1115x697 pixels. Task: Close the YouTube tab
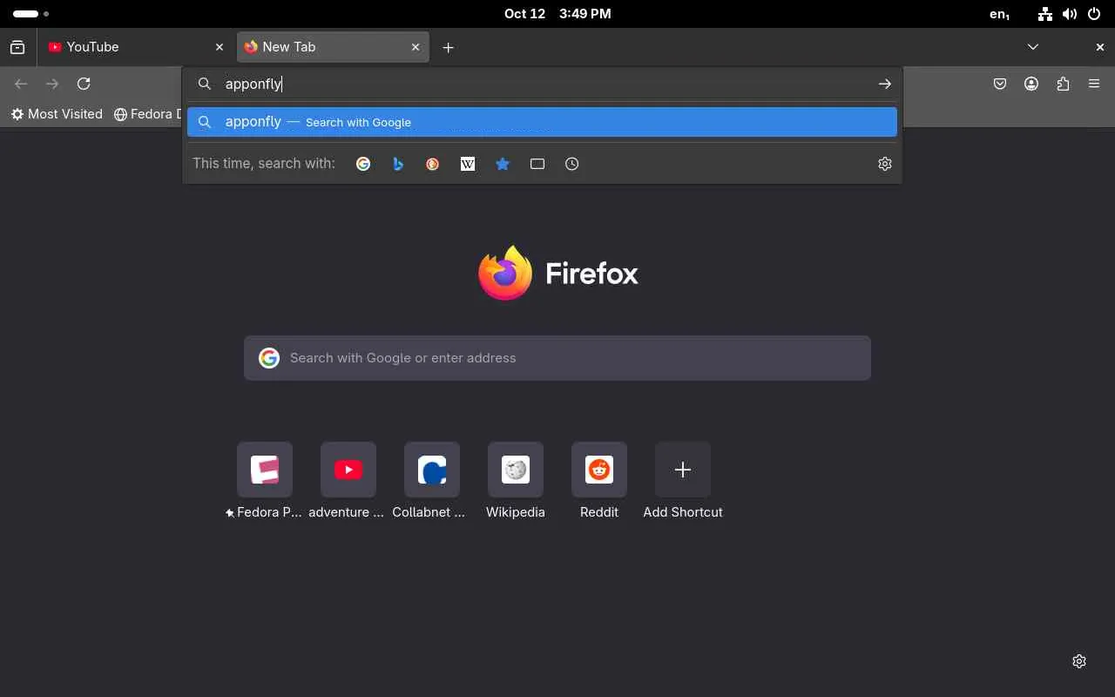[x=220, y=47]
